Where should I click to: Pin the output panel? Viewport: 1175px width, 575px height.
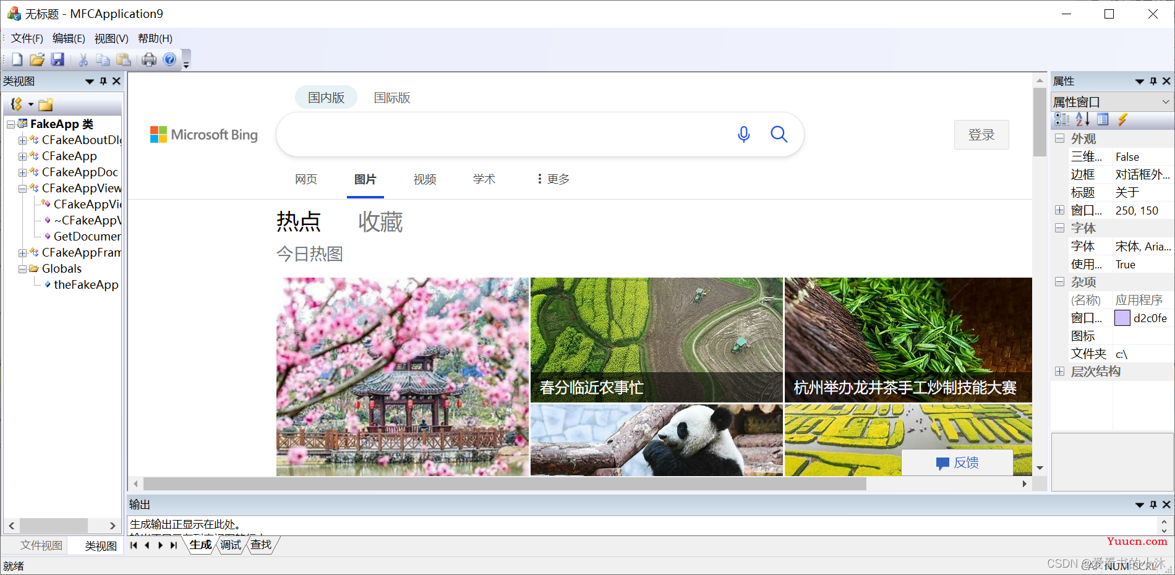1153,505
